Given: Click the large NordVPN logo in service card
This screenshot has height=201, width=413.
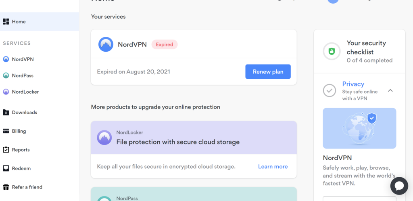Looking at the screenshot, I should (106, 44).
